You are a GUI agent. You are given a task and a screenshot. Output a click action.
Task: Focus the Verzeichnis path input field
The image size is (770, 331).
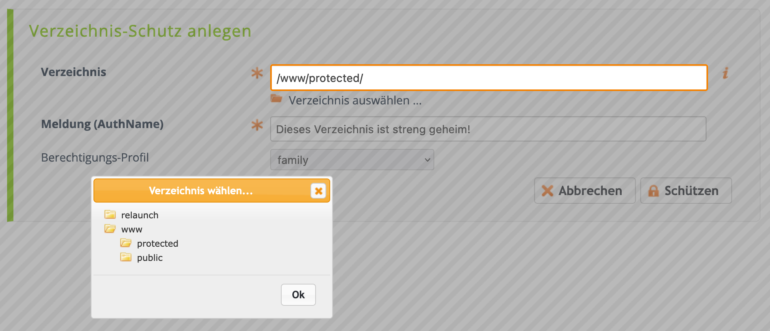tap(489, 78)
